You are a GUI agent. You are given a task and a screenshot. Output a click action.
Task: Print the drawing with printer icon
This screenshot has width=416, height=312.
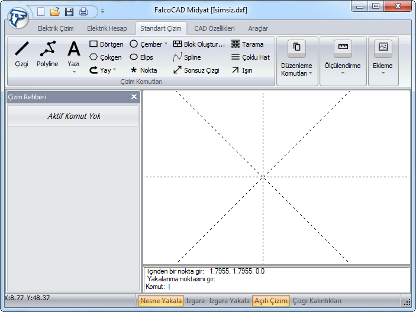click(83, 12)
